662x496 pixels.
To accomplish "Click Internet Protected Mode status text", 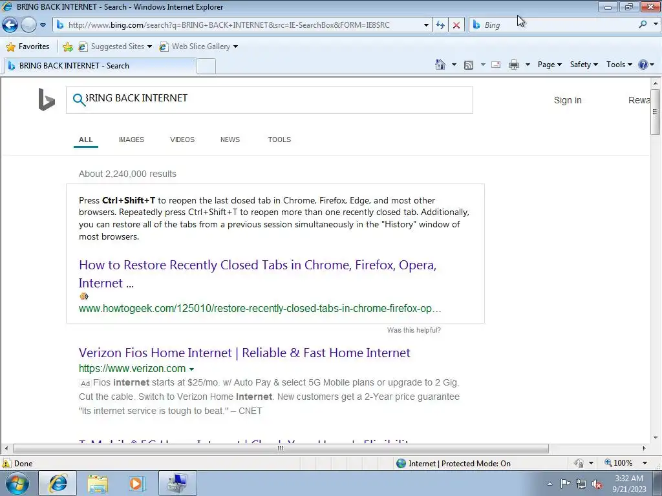I will pyautogui.click(x=460, y=464).
